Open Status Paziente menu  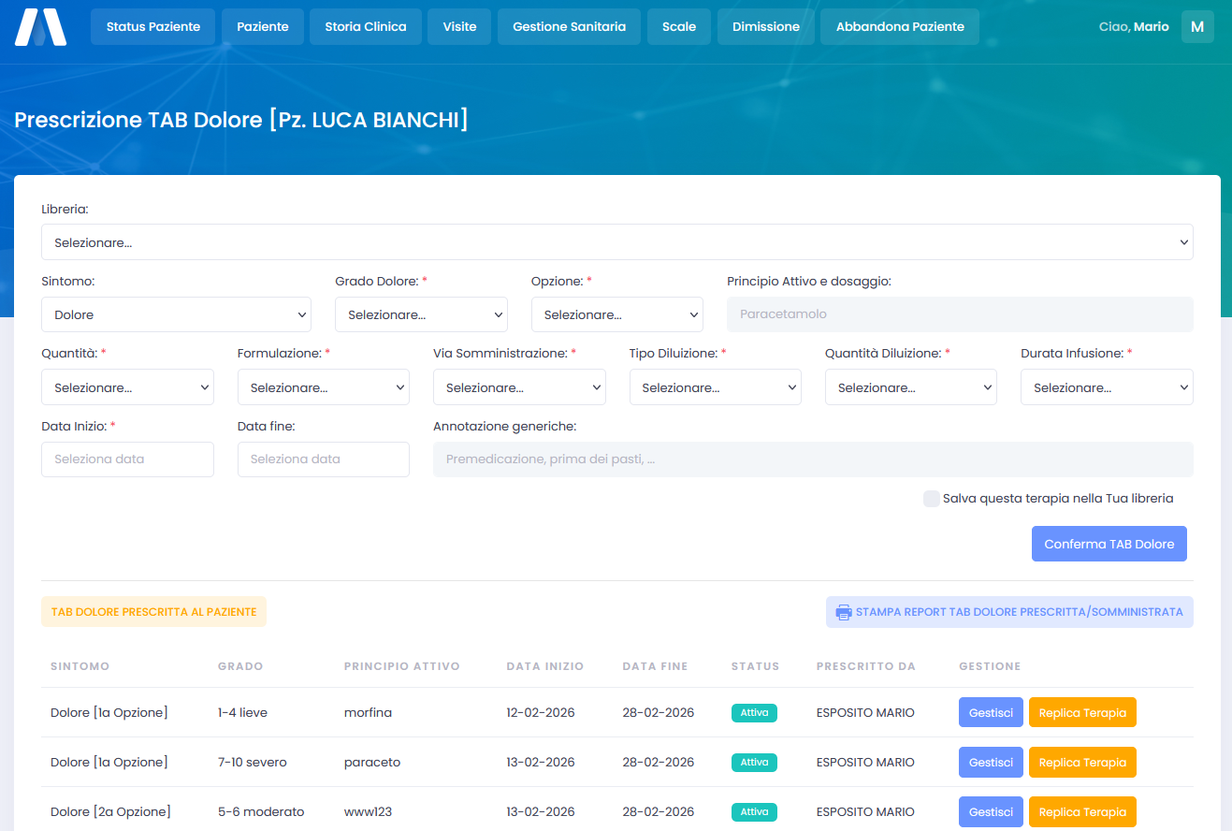(x=153, y=27)
